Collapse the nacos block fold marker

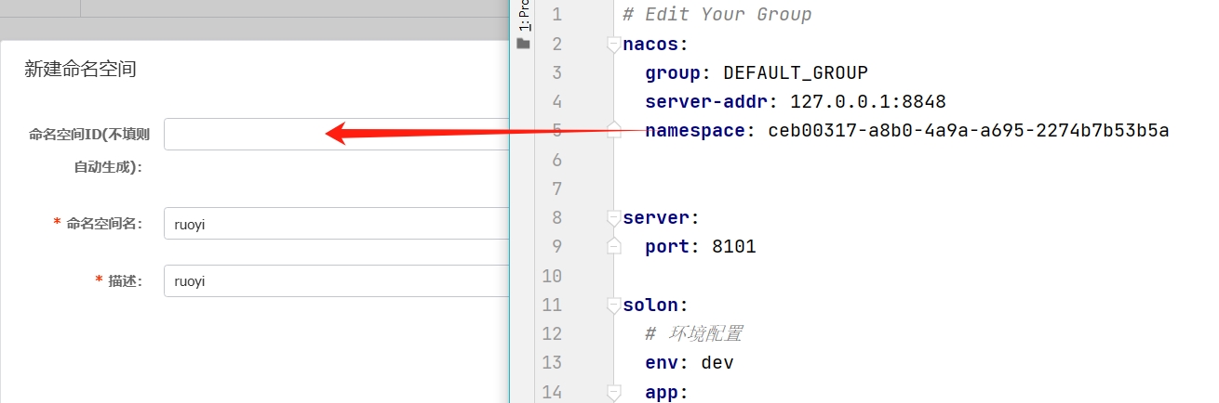pyautogui.click(x=613, y=44)
